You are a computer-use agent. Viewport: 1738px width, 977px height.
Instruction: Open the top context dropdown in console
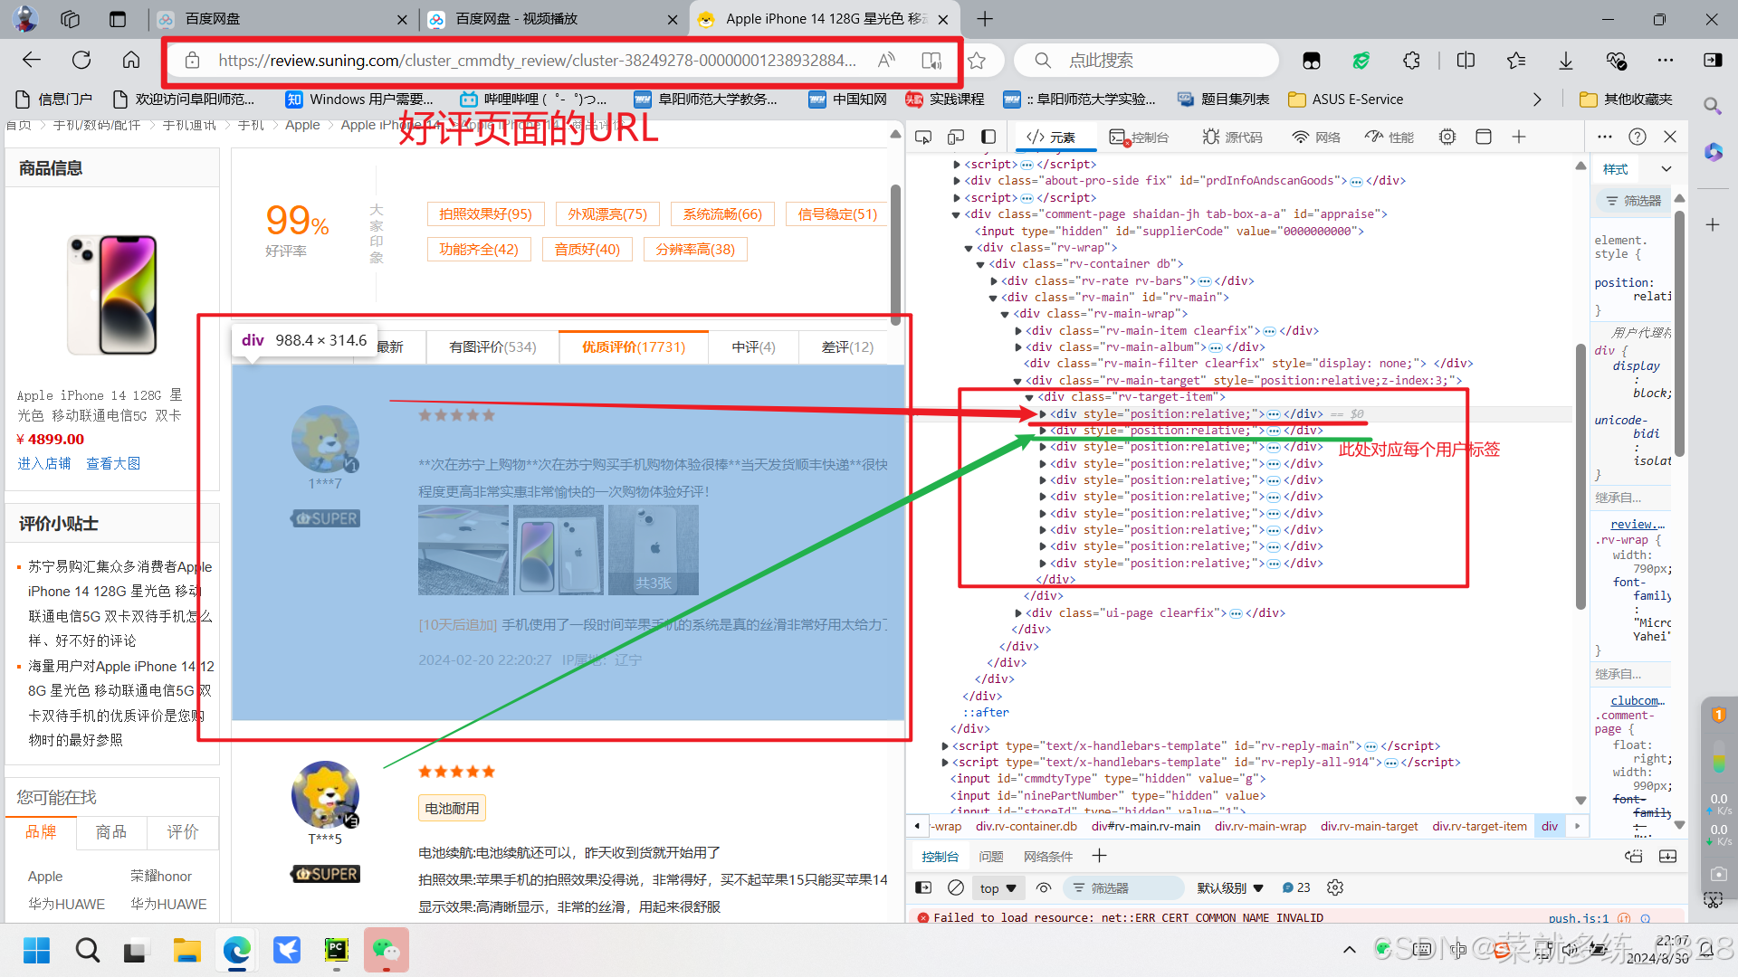tap(998, 888)
